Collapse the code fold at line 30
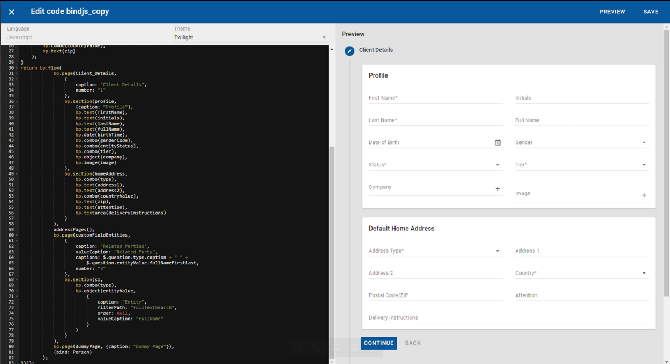The image size is (670, 364). pos(17,68)
